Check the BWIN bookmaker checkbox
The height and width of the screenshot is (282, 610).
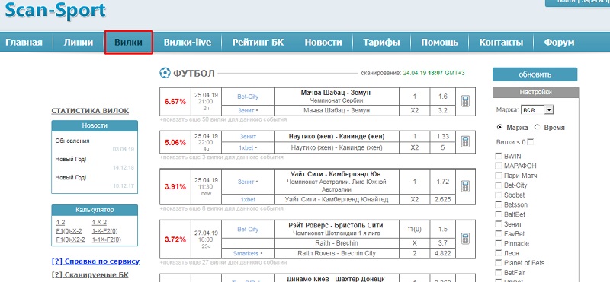pyautogui.click(x=499, y=156)
